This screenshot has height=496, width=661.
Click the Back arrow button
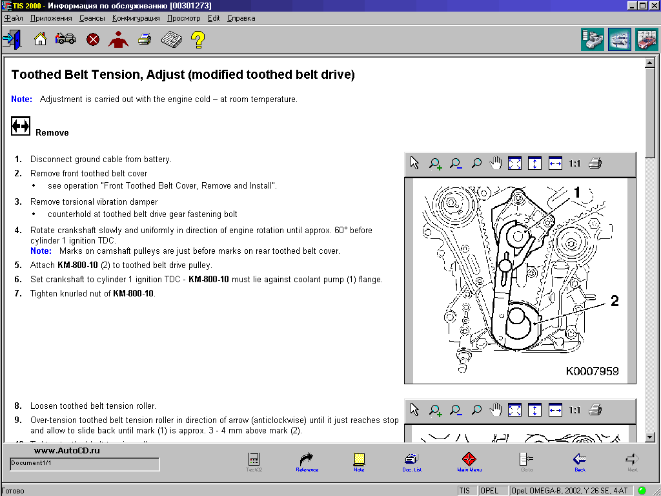click(580, 462)
